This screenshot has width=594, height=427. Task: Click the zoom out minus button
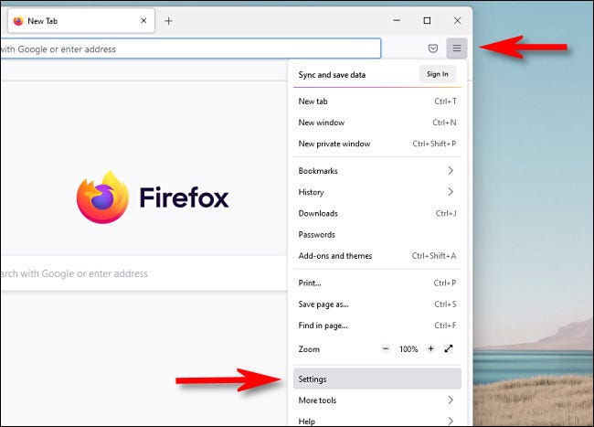386,349
